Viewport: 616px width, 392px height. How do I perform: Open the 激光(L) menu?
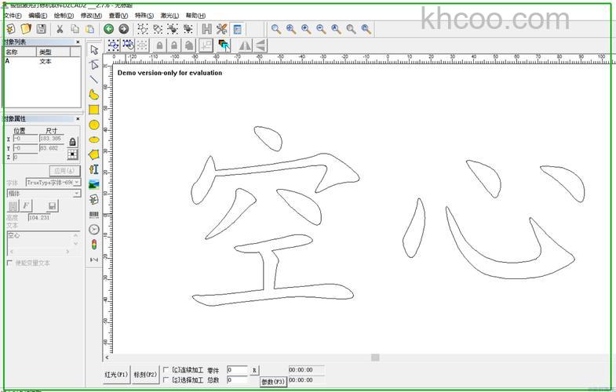click(x=169, y=16)
